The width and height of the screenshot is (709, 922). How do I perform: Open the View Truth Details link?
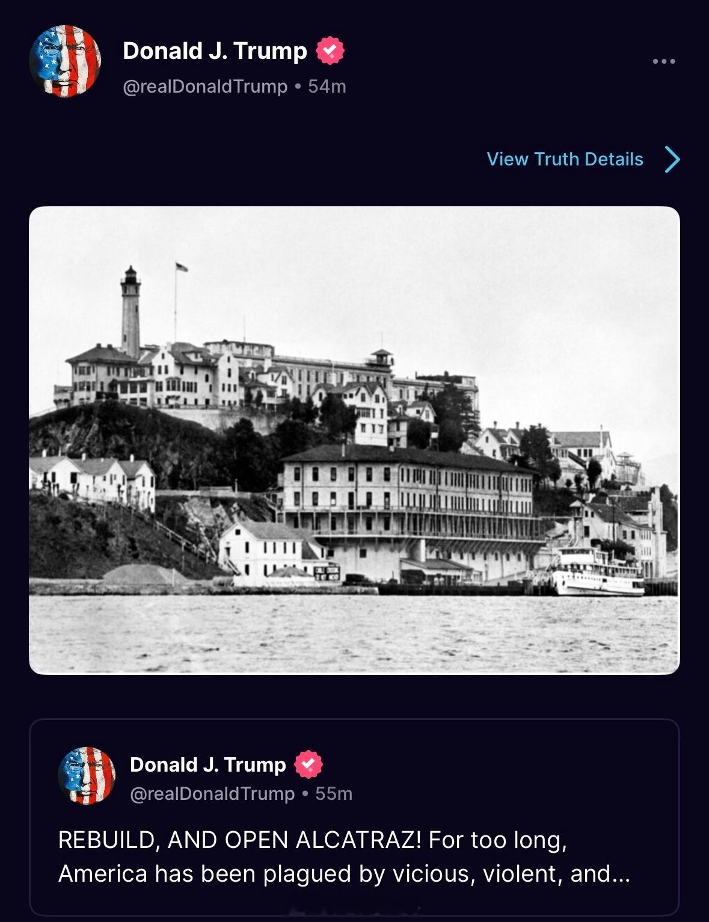point(565,159)
